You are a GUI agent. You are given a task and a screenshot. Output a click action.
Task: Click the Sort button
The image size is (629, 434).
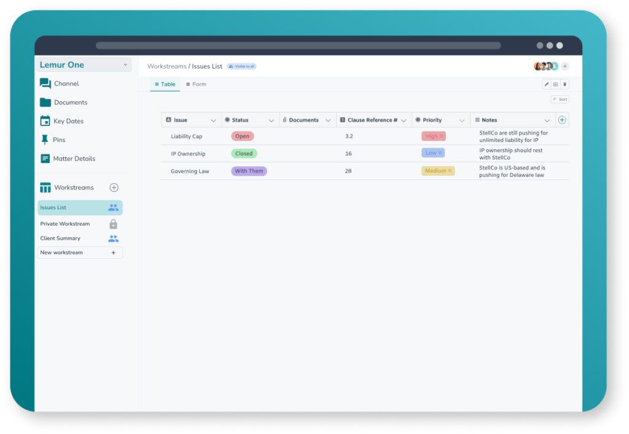coord(560,100)
